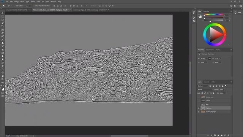Toggle Show Transform Controls checkbox
The width and height of the screenshot is (243, 137).
pos(34,6)
